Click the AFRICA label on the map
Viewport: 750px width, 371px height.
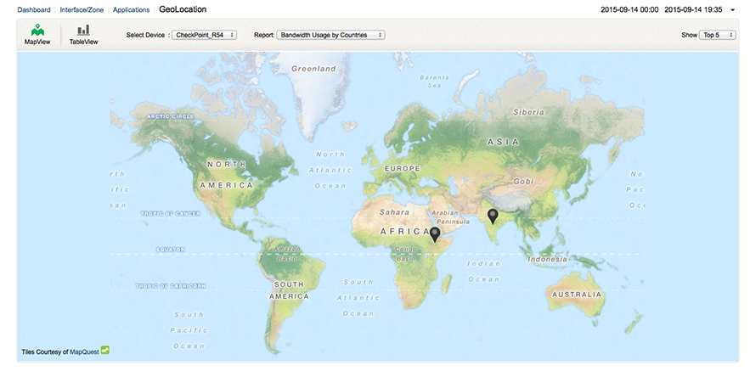click(x=406, y=232)
